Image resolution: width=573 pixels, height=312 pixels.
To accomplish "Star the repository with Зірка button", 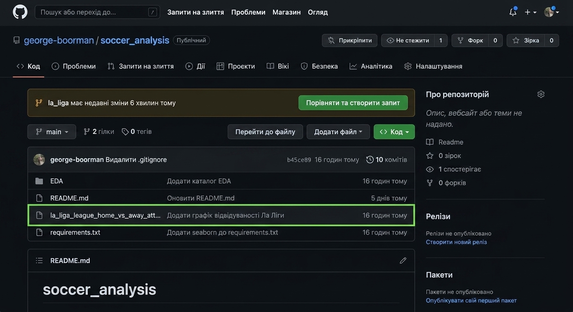I will tap(525, 41).
